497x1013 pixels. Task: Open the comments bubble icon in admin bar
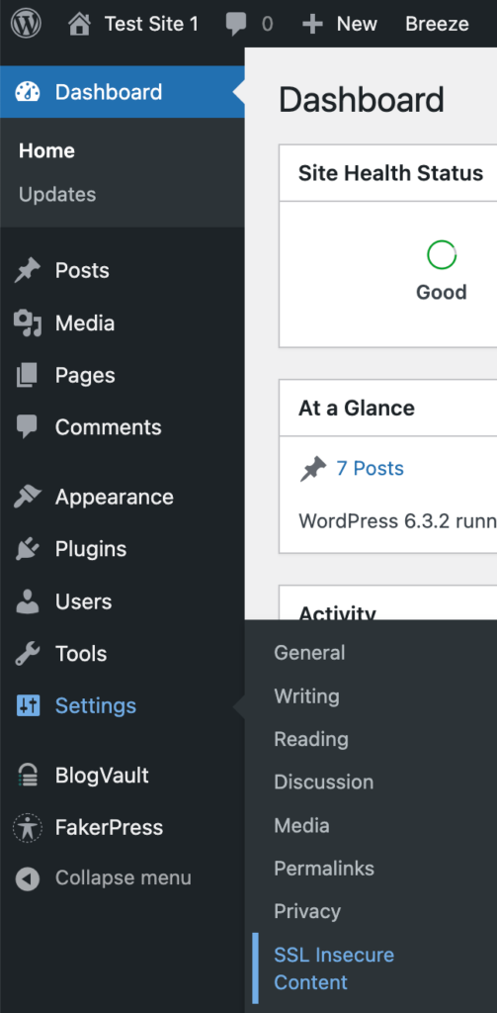coord(236,25)
